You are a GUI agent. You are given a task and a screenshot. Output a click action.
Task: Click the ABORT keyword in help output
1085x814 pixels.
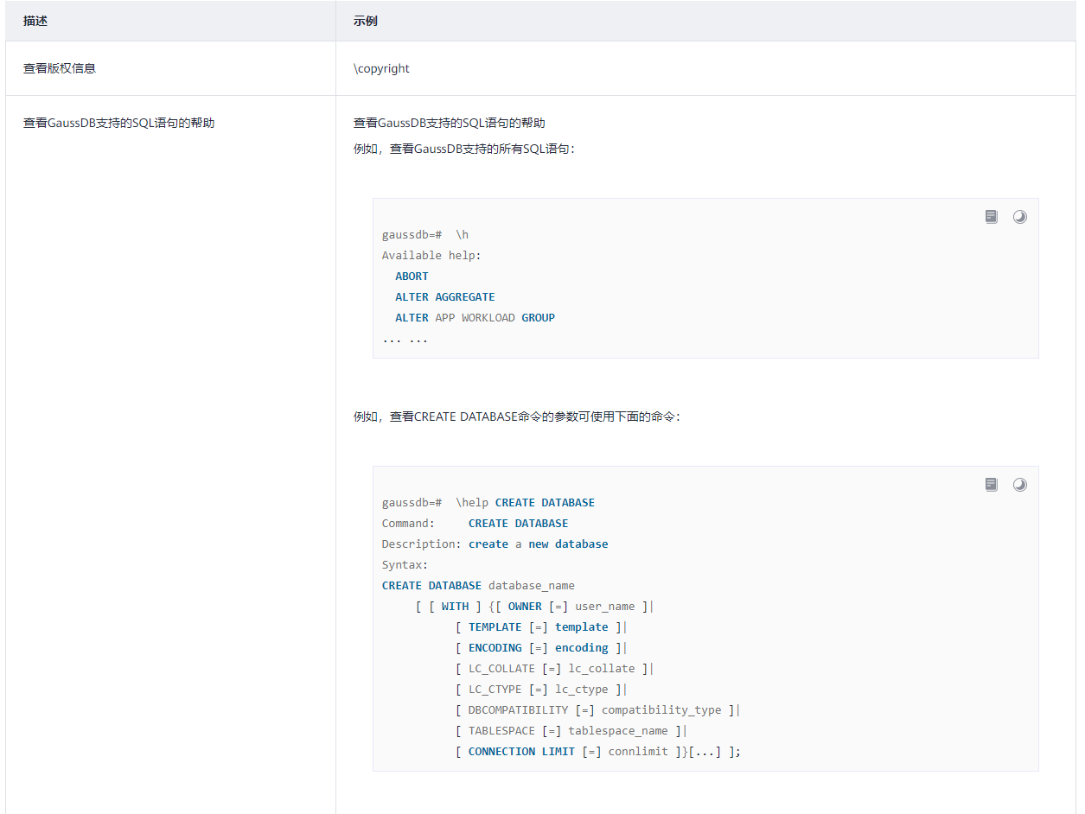coord(412,277)
